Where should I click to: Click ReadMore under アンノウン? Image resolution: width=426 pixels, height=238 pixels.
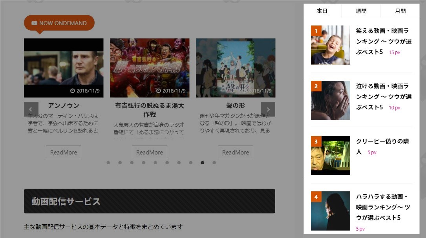click(64, 152)
